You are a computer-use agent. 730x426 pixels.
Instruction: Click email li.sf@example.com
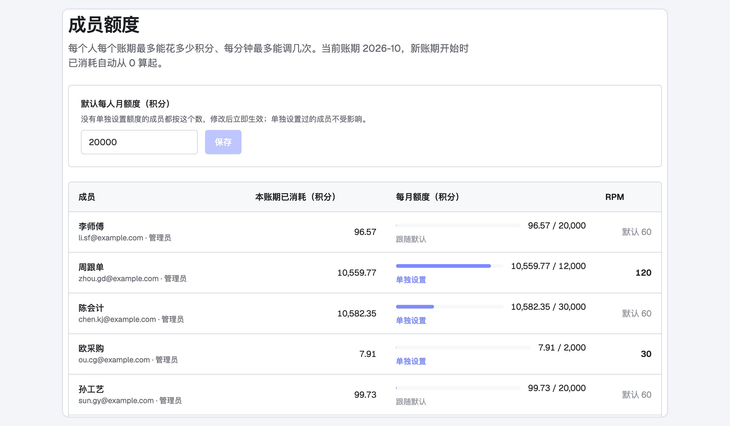click(x=111, y=238)
